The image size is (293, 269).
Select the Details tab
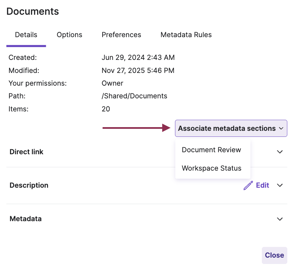(26, 35)
